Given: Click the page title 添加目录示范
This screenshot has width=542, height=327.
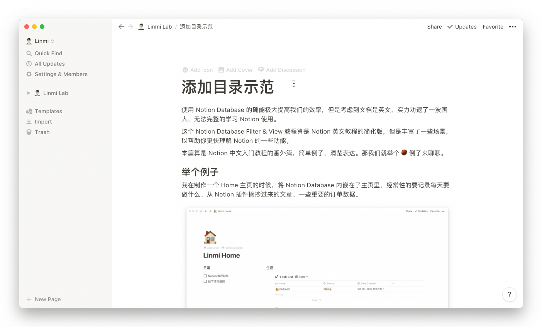Looking at the screenshot, I should 228,87.
